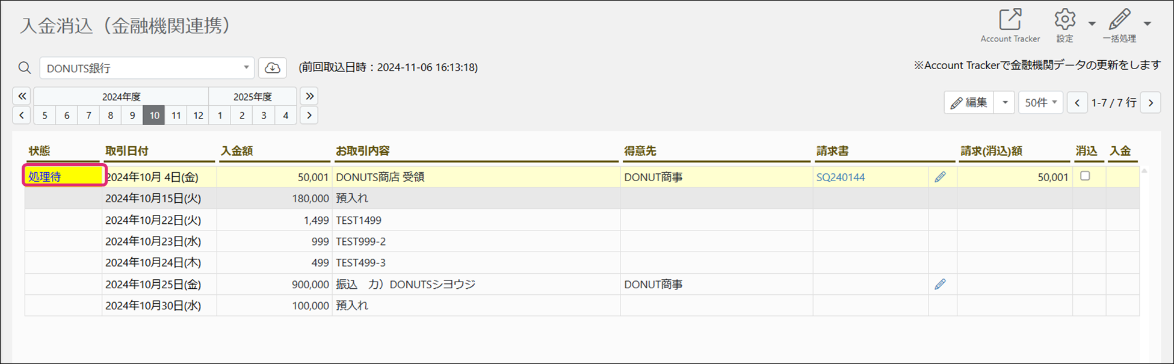Go to next page of results
The image size is (1174, 364).
pos(1151,103)
